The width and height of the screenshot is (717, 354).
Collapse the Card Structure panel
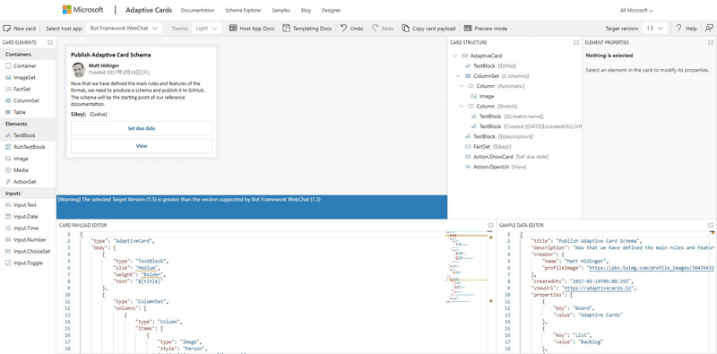click(576, 42)
